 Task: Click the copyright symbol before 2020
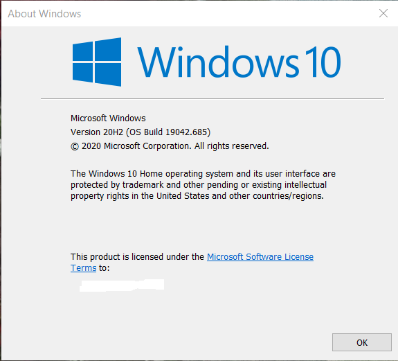click(75, 147)
